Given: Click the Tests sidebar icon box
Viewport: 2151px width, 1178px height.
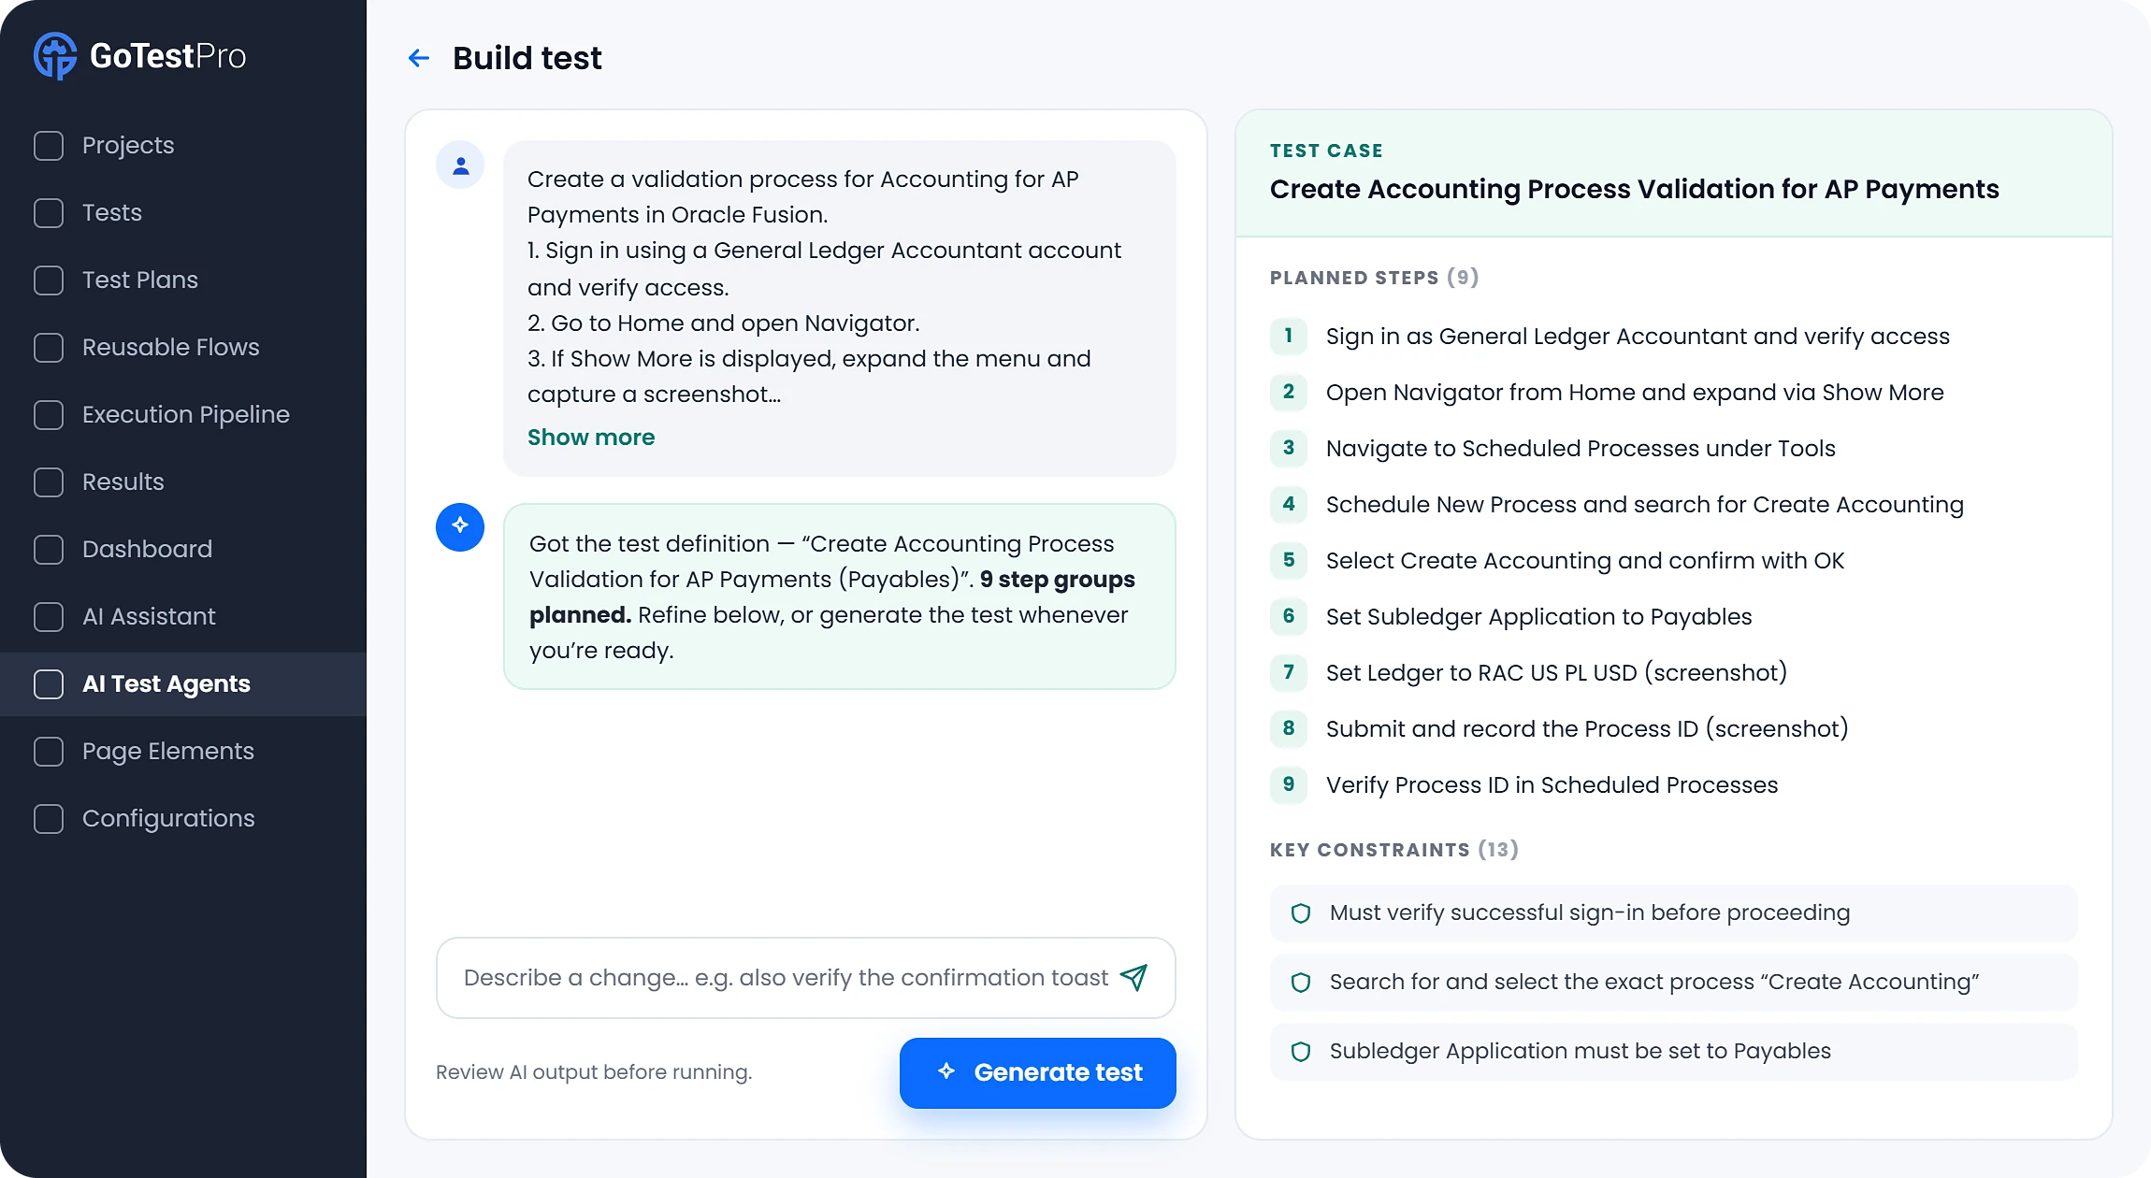Looking at the screenshot, I should 49,213.
